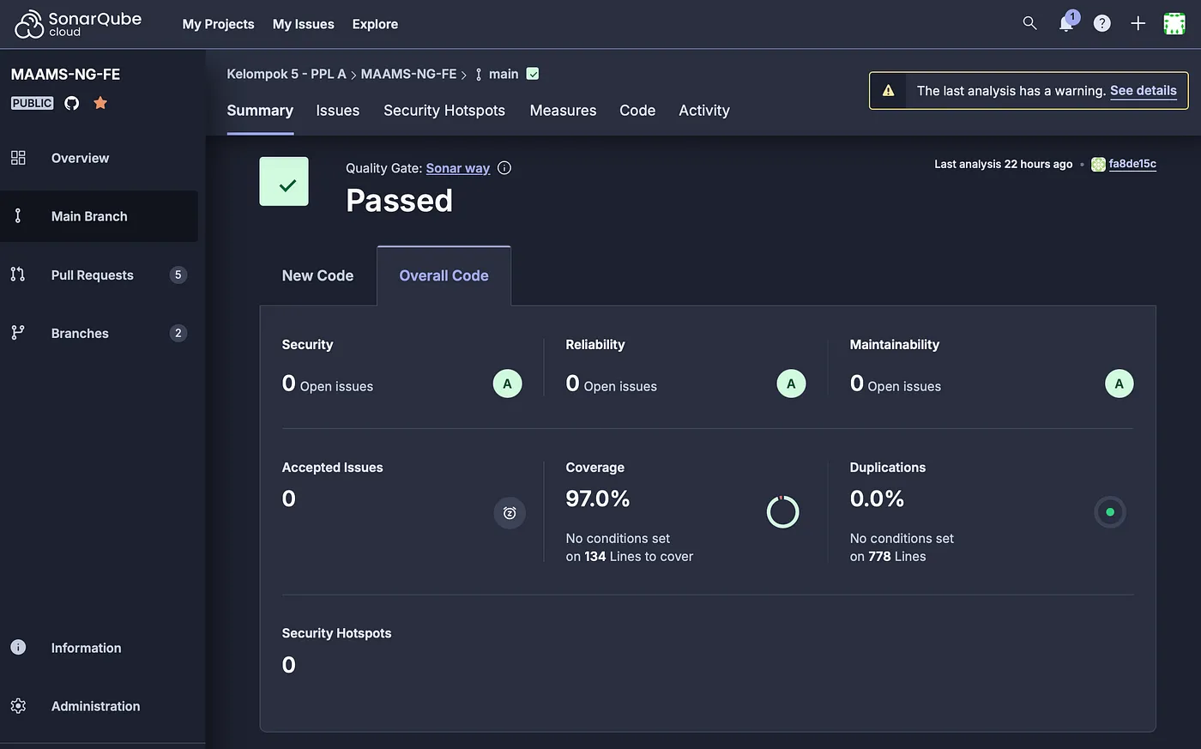Switch to the Summary tab
Image resolution: width=1201 pixels, height=749 pixels.
tap(260, 111)
